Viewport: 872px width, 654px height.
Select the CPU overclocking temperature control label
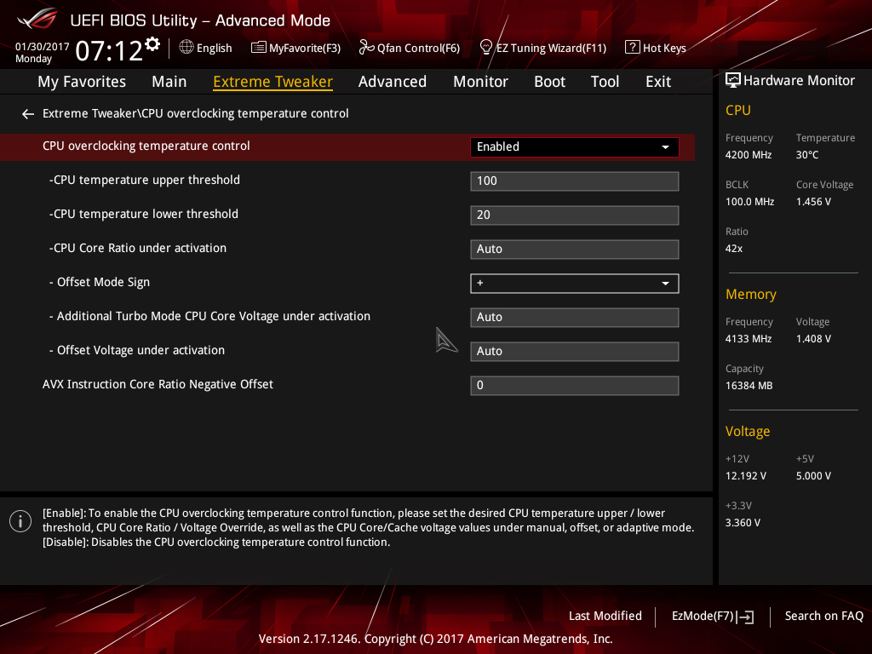146,146
